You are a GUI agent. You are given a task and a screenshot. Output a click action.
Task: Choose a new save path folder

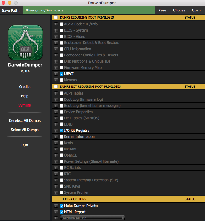pyautogui.click(x=179, y=10)
